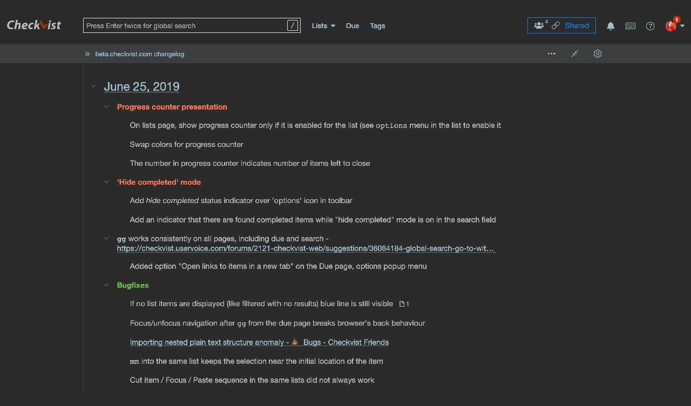The width and height of the screenshot is (691, 406).
Task: Click the Shared button
Action: coord(561,25)
